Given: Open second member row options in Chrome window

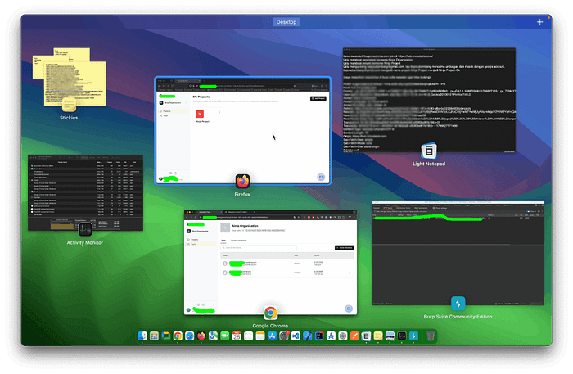Looking at the screenshot, I should click(350, 273).
